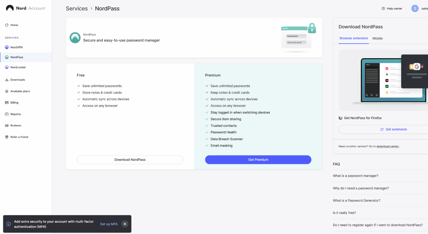
Task: Open Refer a friend
Action: coord(26,137)
